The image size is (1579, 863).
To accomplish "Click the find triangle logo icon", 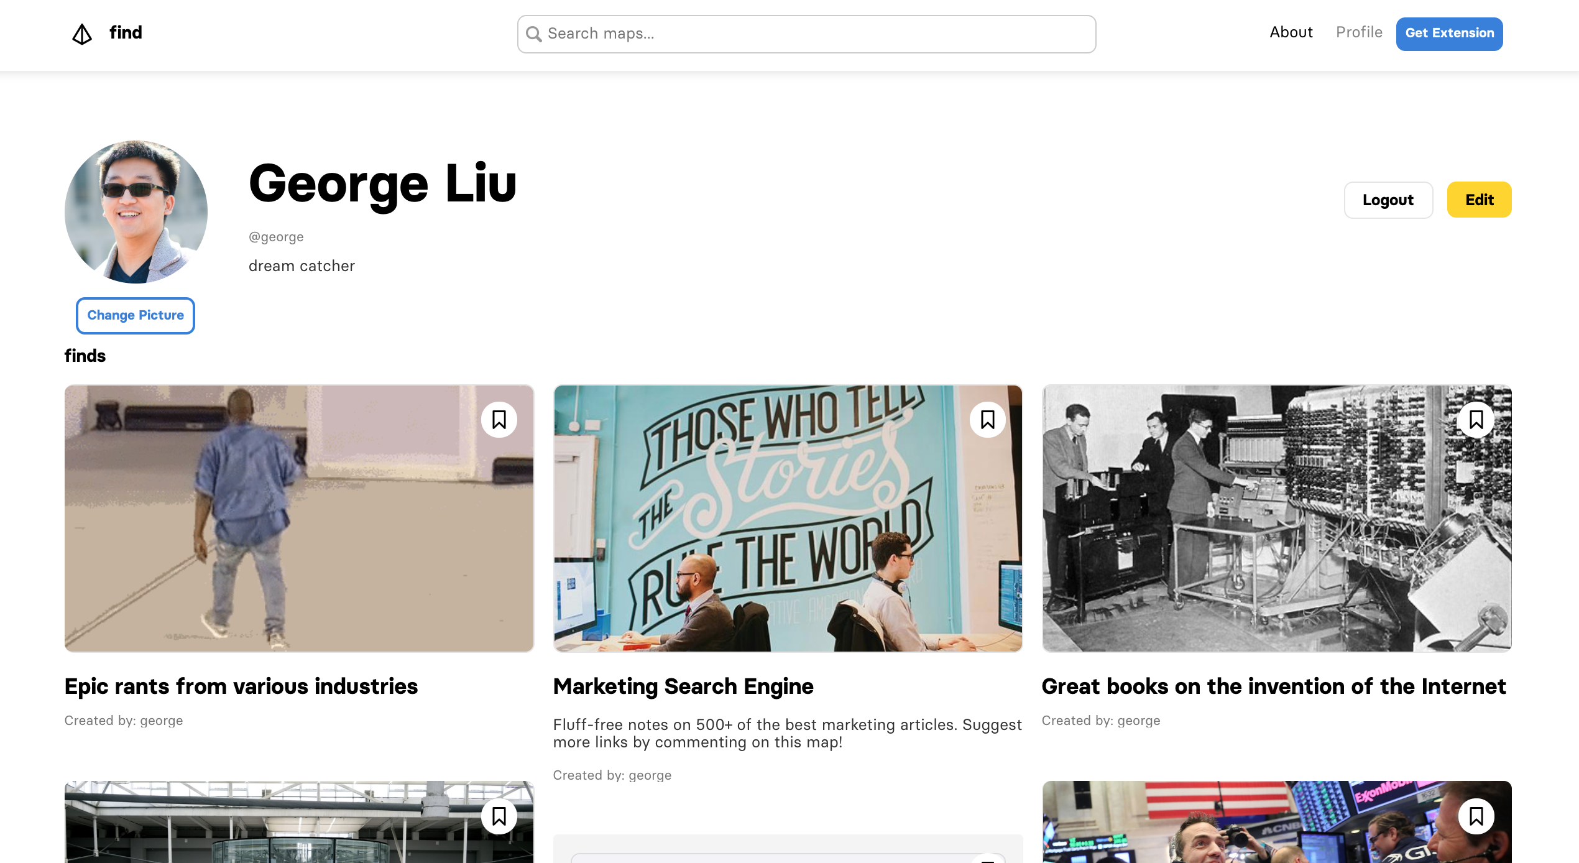I will (x=82, y=34).
